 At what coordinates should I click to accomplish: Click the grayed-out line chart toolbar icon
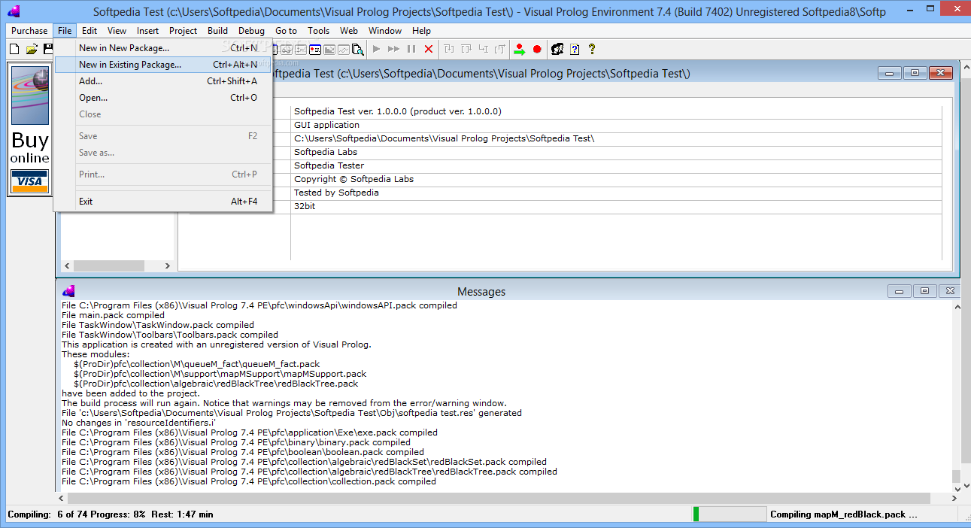(x=343, y=50)
